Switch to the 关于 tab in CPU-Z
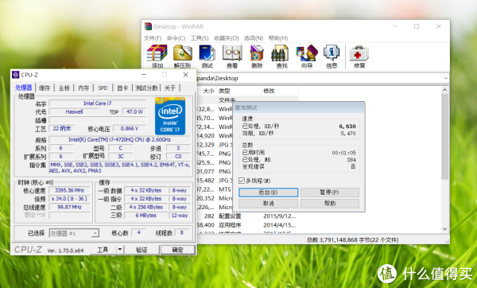 [x=170, y=88]
